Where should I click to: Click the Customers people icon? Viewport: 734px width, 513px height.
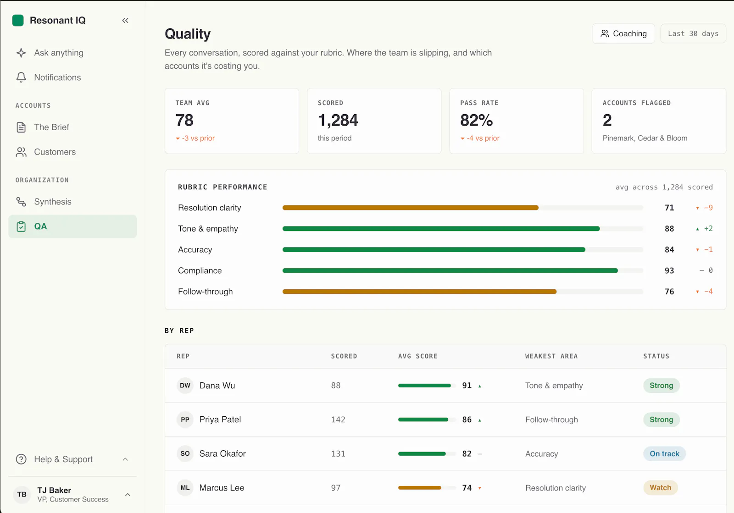(x=21, y=152)
